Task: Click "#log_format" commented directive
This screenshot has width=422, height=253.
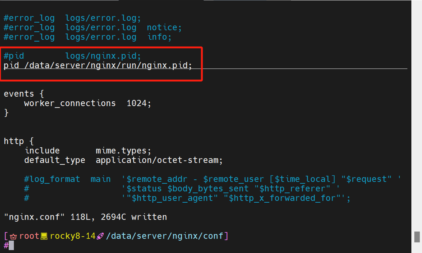Action: (52, 179)
